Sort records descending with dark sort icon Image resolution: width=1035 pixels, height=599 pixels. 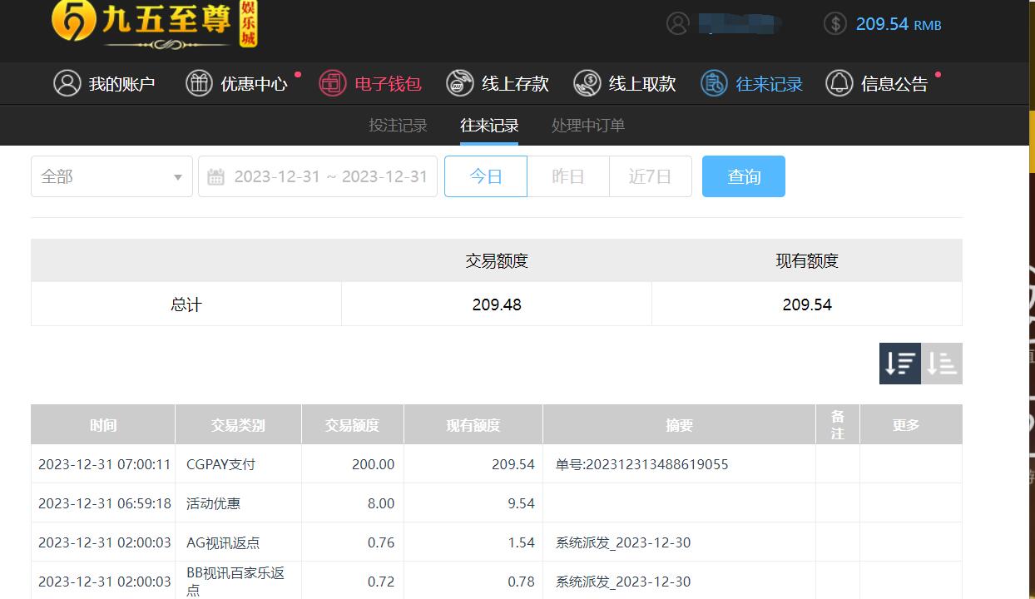(x=900, y=364)
